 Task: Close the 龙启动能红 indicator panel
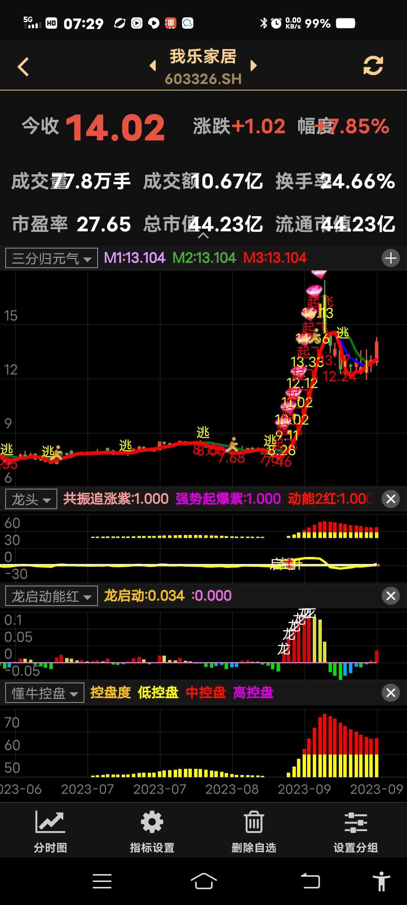tap(391, 596)
